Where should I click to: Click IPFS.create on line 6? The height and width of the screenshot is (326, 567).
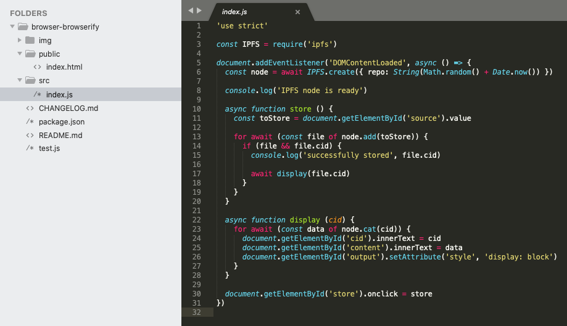tap(331, 72)
